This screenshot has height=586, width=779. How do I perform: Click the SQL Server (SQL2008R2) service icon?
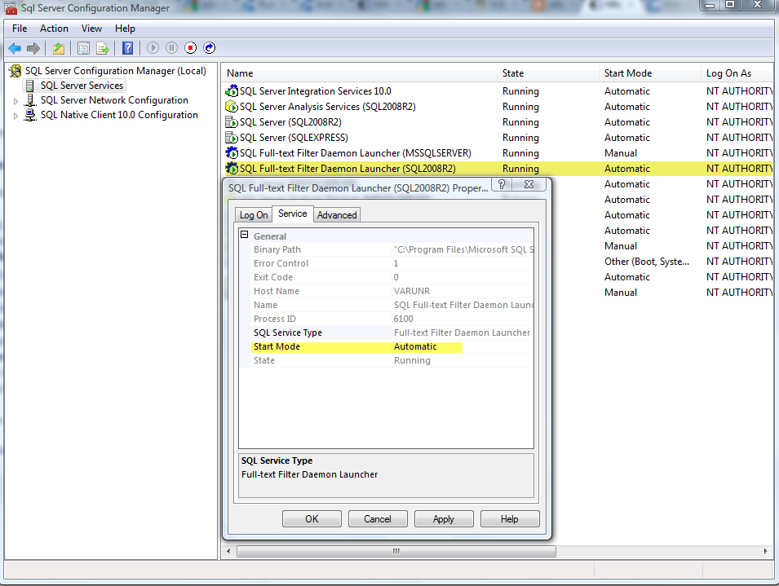(x=232, y=122)
